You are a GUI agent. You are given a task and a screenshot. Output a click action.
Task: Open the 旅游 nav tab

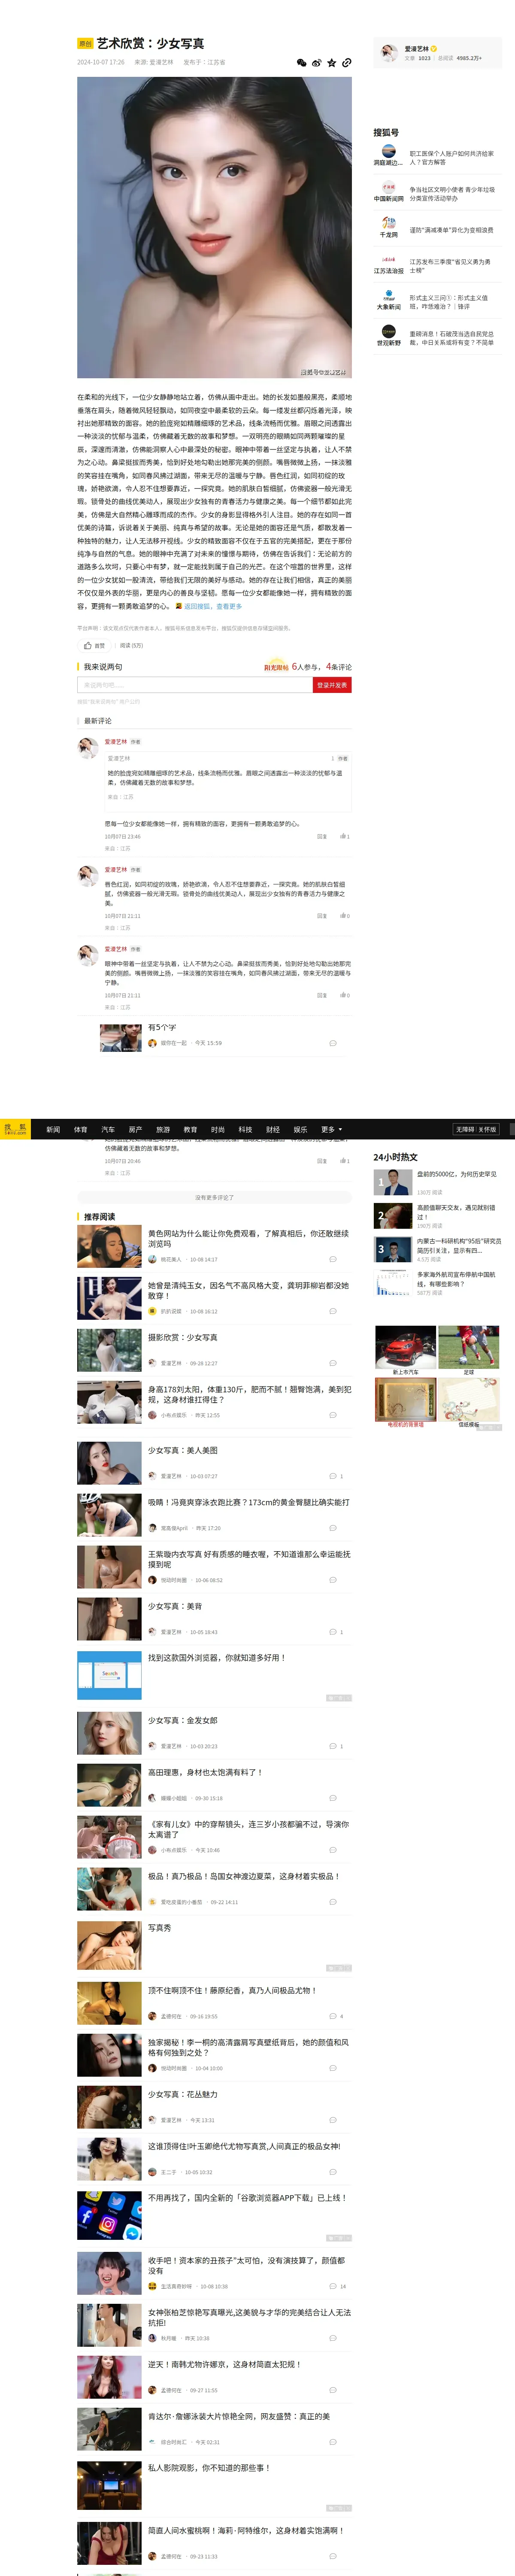point(163,1129)
